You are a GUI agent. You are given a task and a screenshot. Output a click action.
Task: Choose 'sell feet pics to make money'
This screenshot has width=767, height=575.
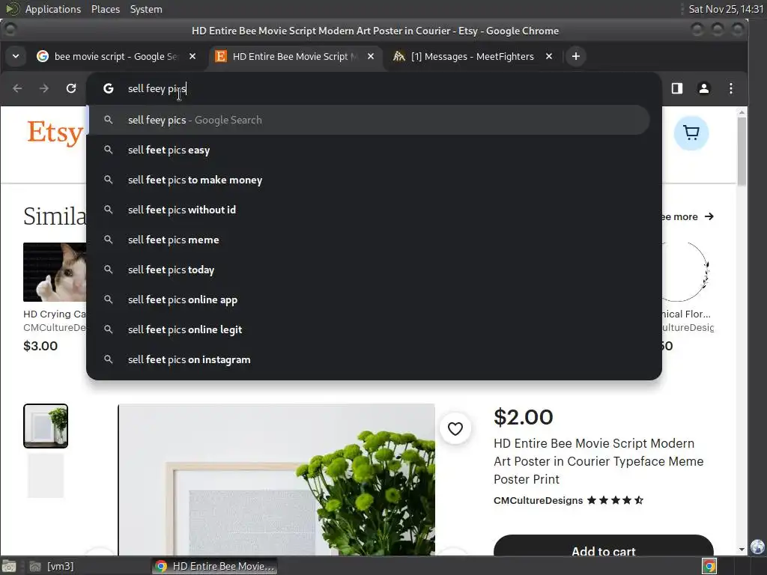point(369,180)
